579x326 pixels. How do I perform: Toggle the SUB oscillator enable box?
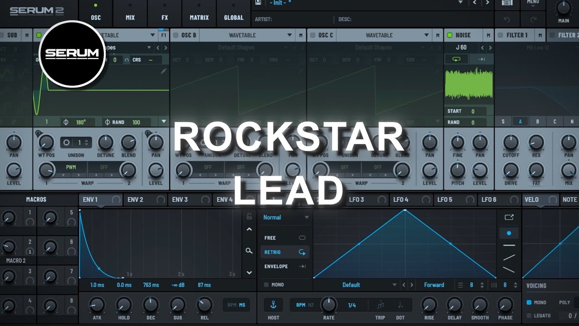pos(1,35)
